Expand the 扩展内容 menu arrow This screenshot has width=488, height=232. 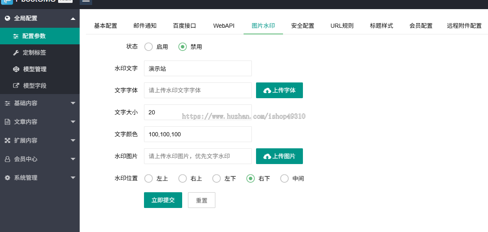pos(73,140)
